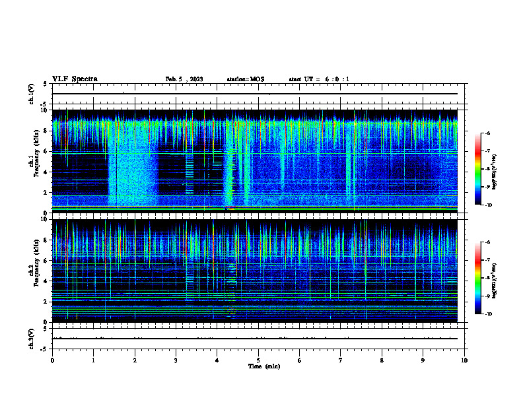
Task: Click time axis tick label "1"
Action: coord(93,360)
